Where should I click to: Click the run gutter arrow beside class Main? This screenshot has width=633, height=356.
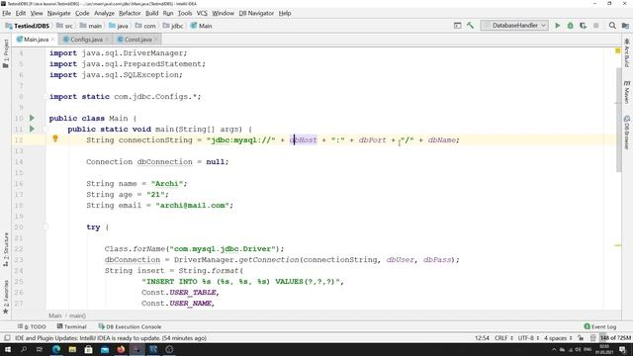[32, 119]
